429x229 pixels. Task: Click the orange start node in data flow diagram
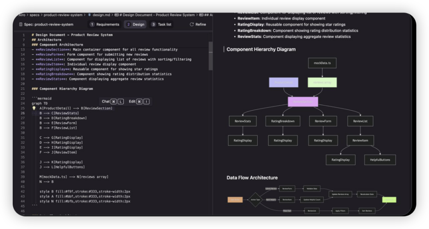pyautogui.click(x=235, y=200)
